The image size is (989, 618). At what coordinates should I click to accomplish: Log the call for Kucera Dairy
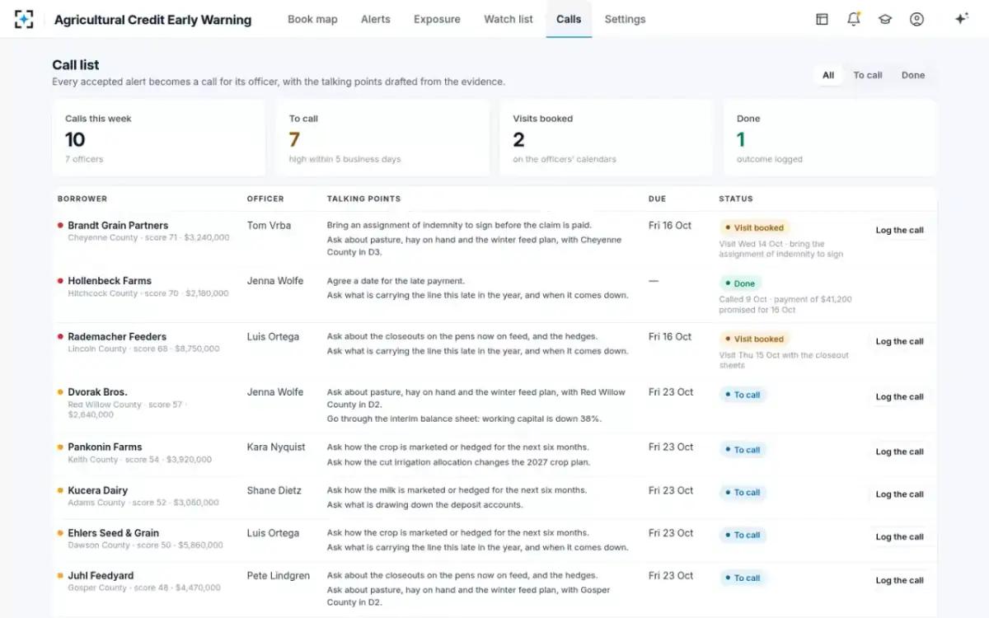[x=899, y=495]
